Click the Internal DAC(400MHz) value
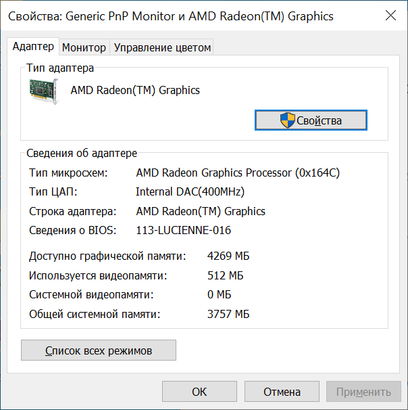Viewport: 408px width, 410px height. [x=190, y=191]
